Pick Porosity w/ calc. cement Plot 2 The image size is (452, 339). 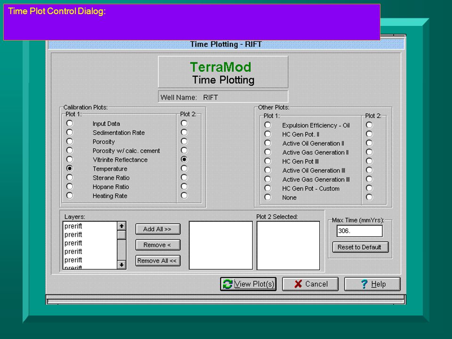pyautogui.click(x=184, y=150)
